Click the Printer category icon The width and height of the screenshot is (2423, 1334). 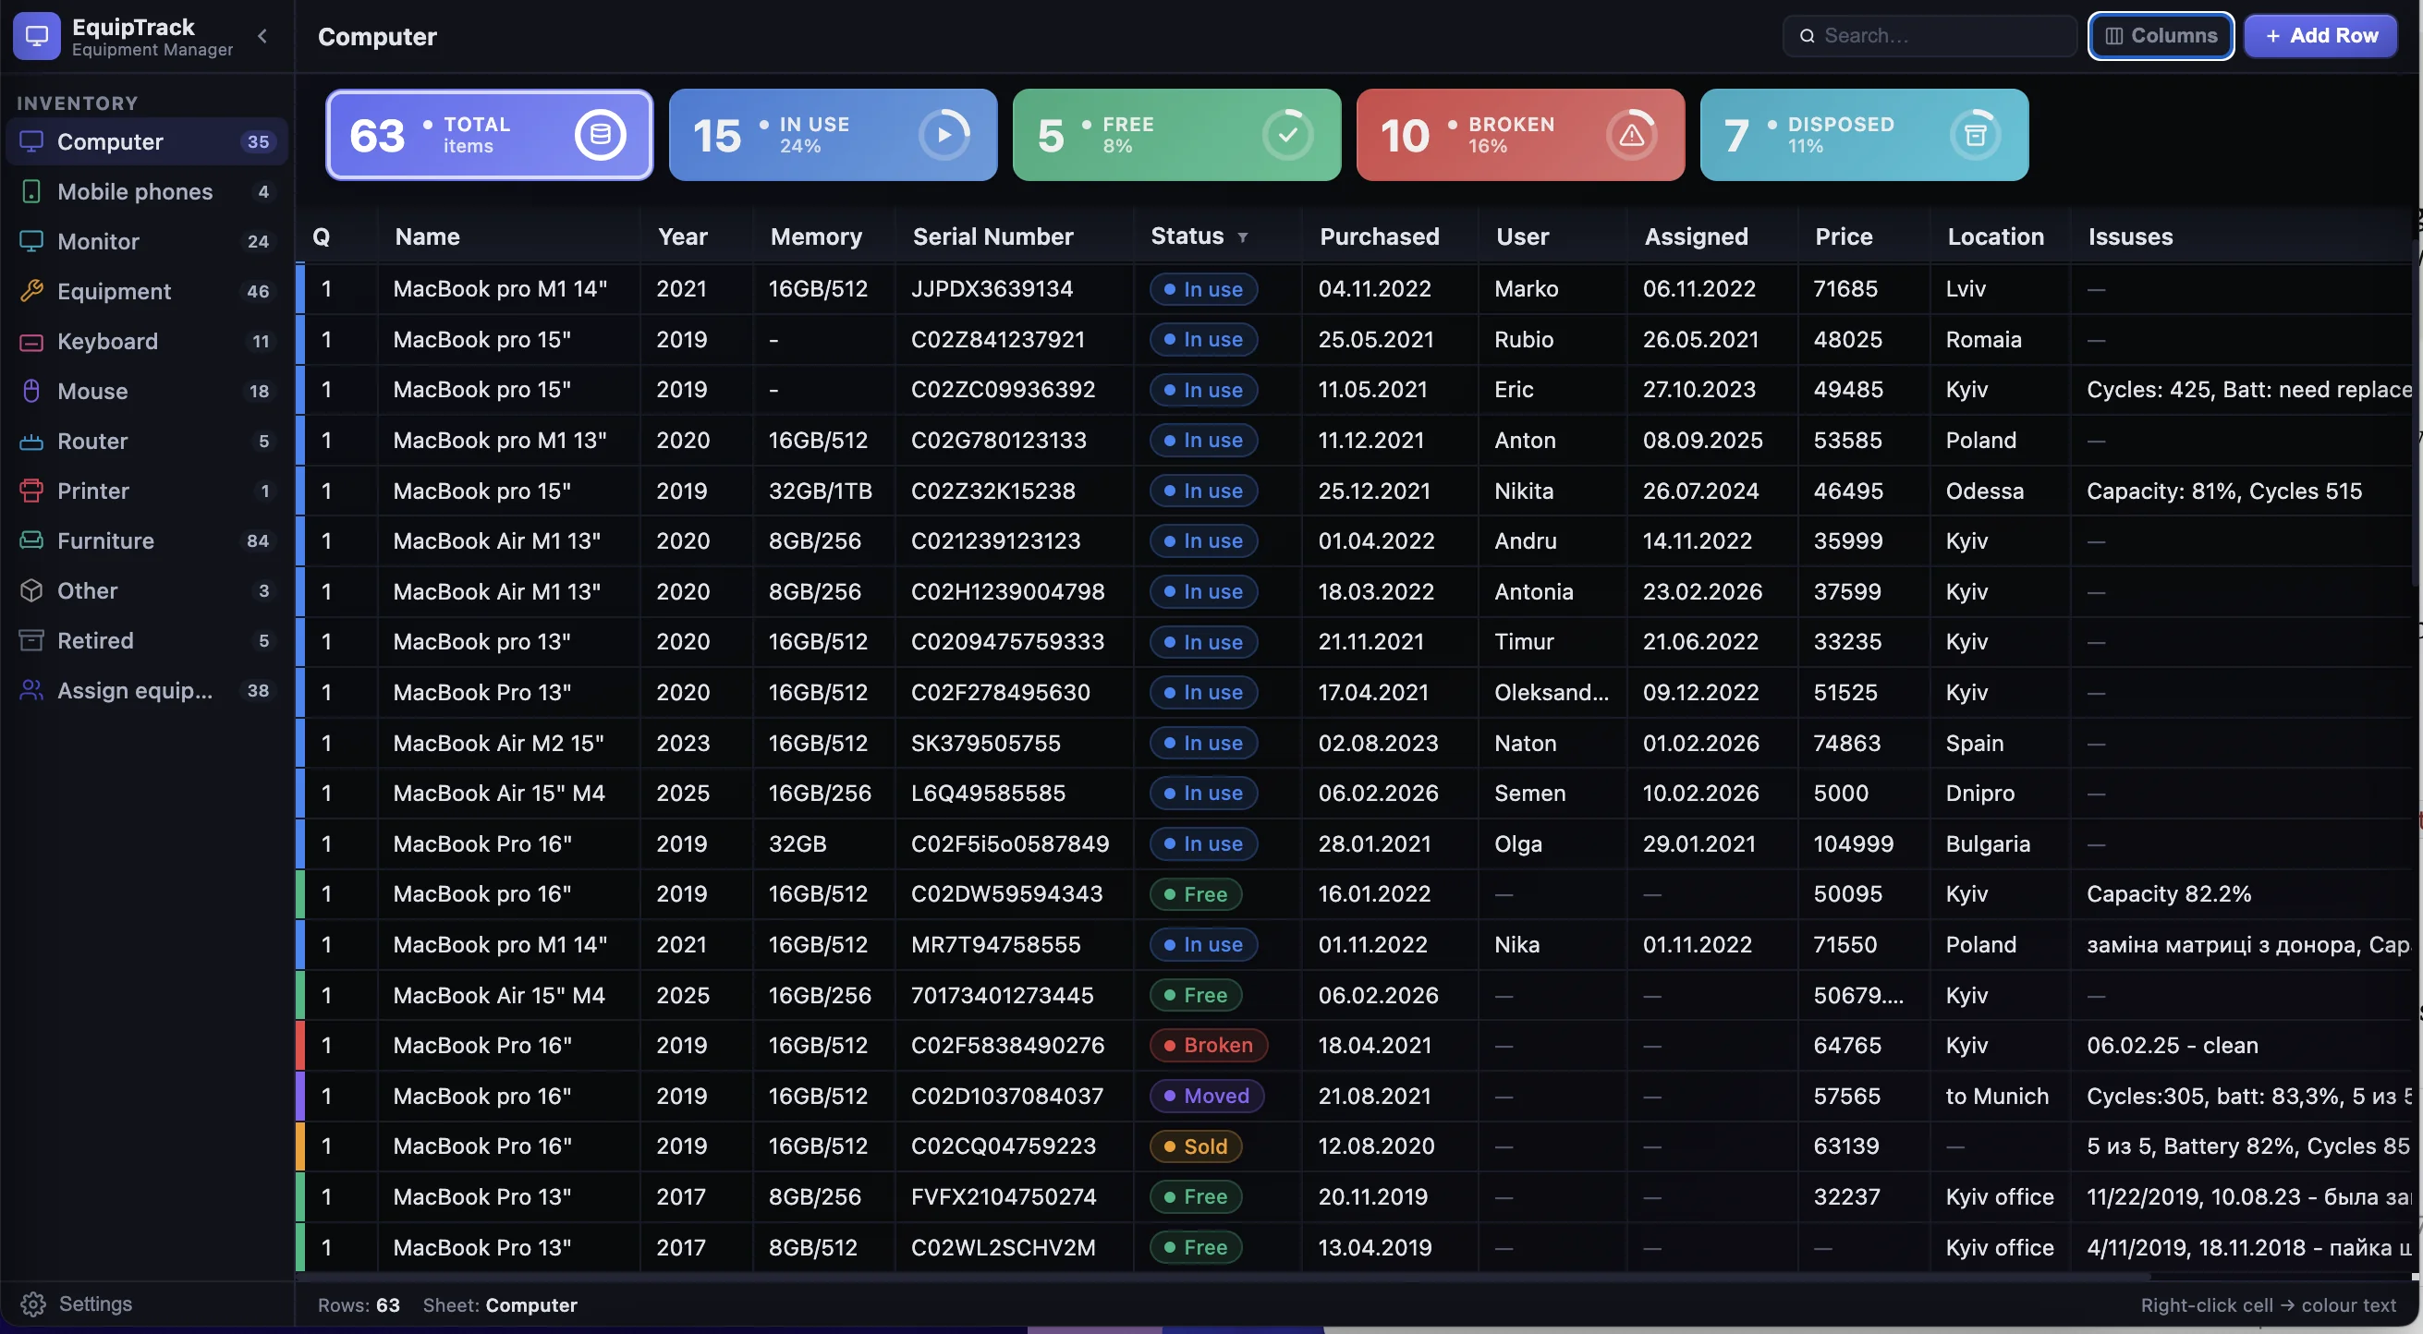point(31,491)
